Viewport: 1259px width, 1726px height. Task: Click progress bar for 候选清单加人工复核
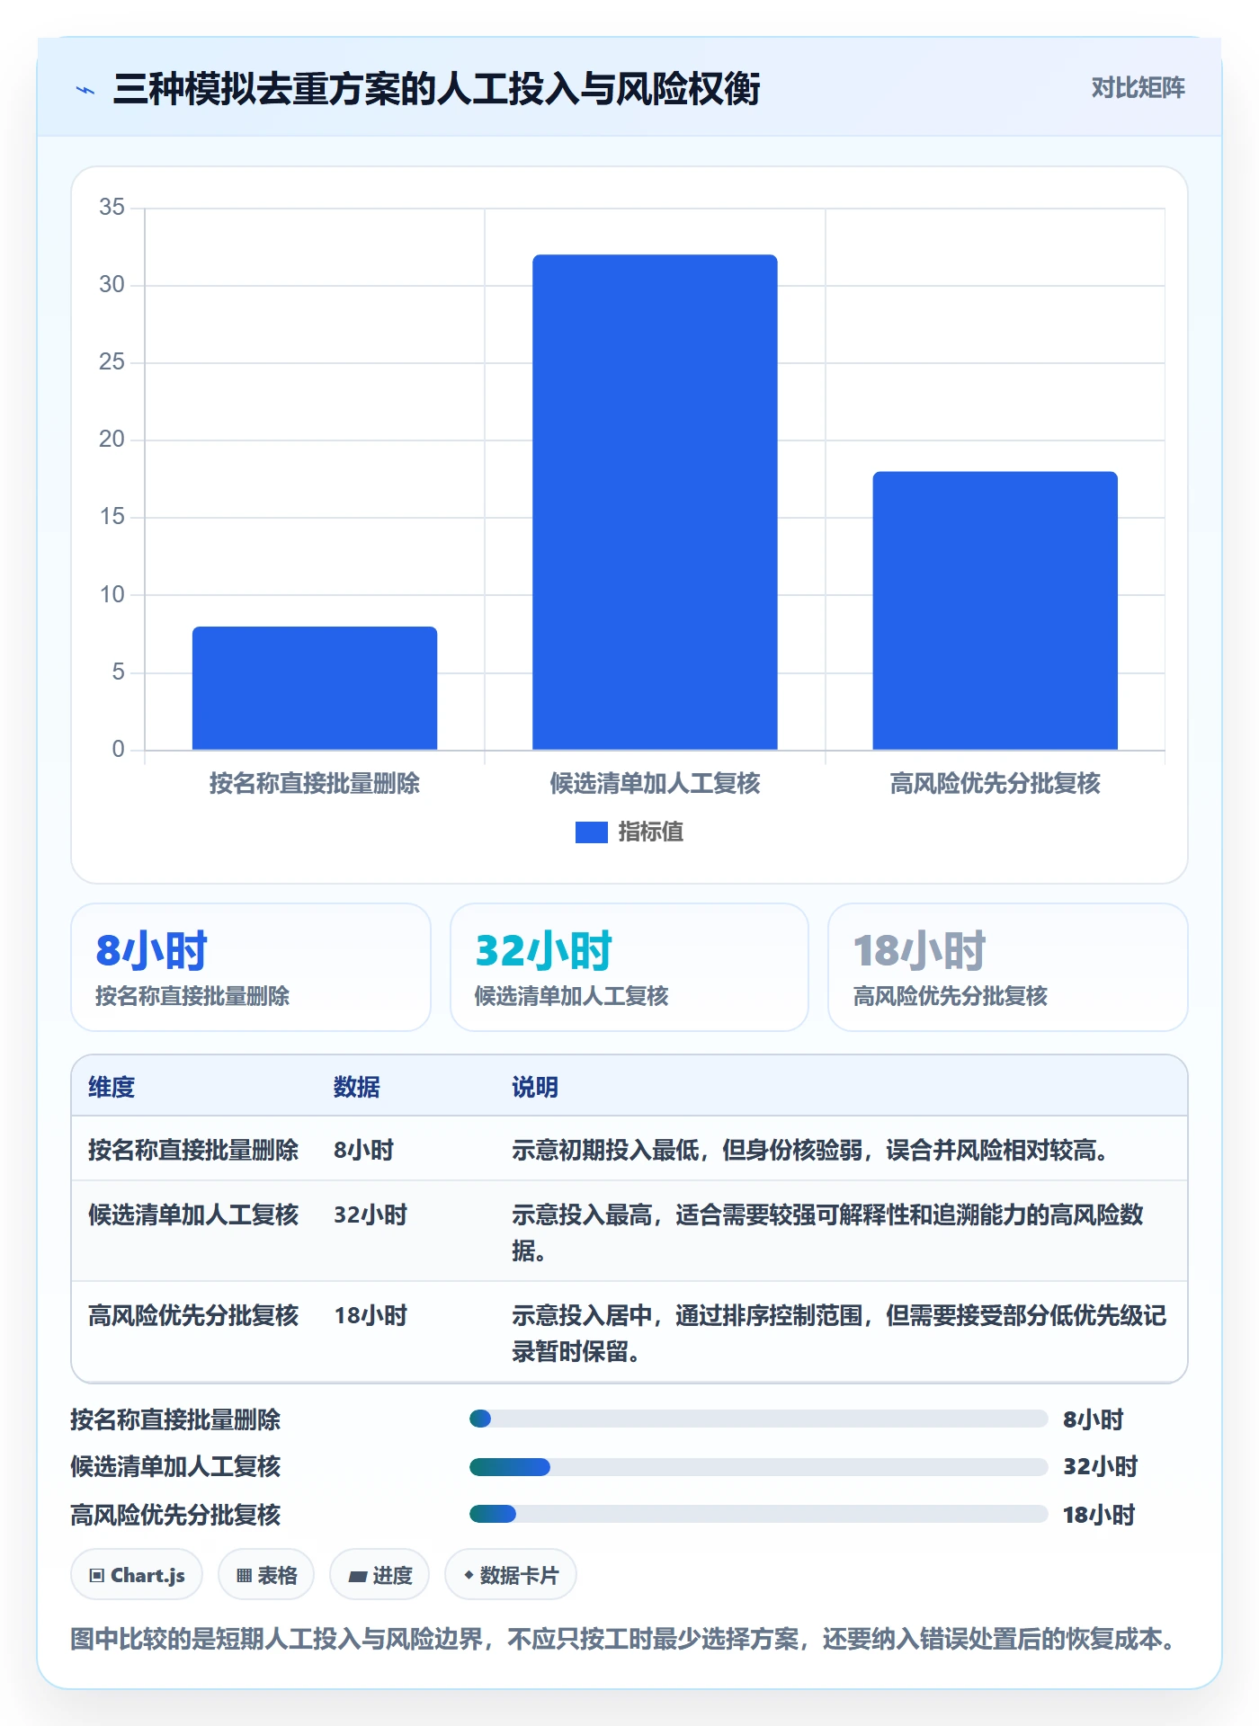[758, 1467]
